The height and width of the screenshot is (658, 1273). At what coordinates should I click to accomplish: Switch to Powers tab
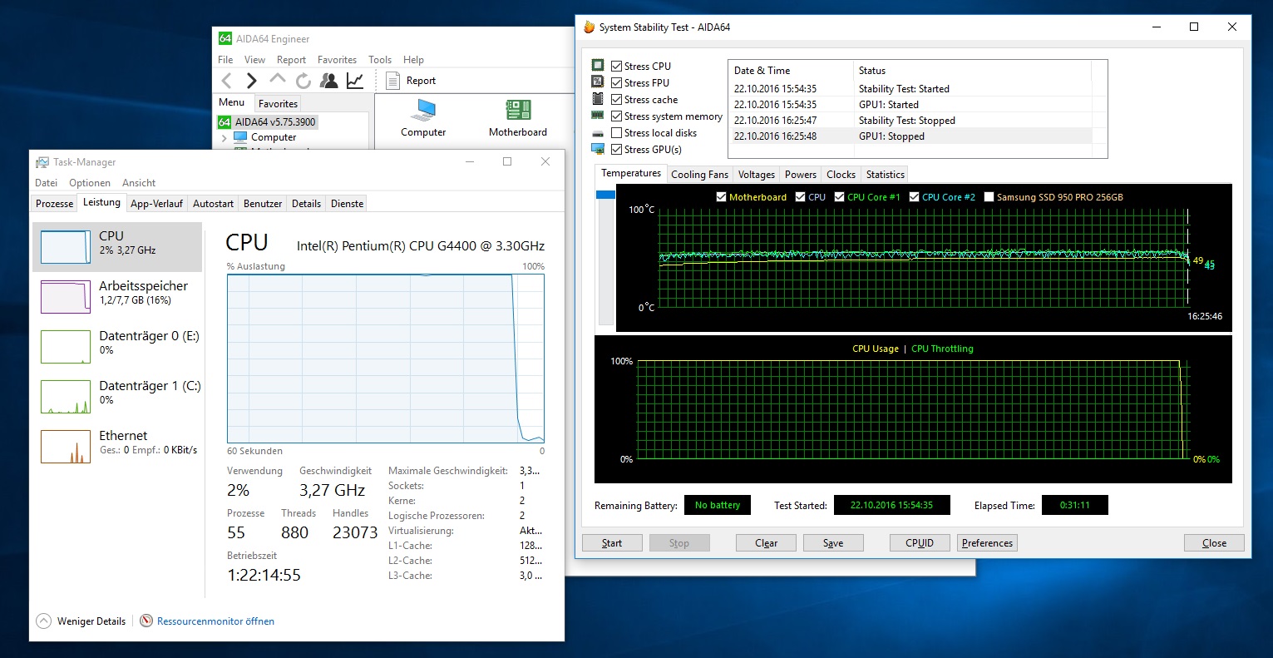[801, 175]
